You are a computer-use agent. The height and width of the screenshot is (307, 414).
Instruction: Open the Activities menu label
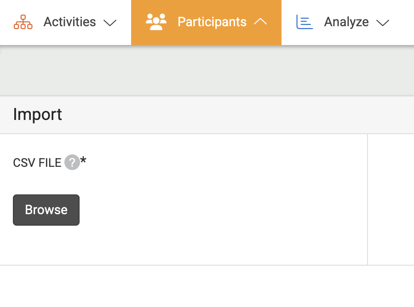pos(69,22)
